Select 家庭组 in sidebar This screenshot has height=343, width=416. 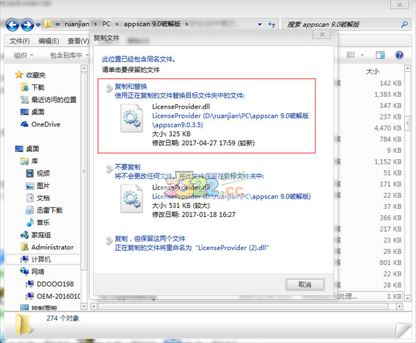pos(41,235)
